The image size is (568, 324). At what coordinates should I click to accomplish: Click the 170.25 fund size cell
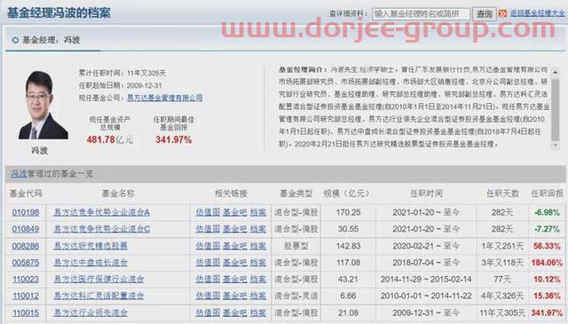coord(348,212)
